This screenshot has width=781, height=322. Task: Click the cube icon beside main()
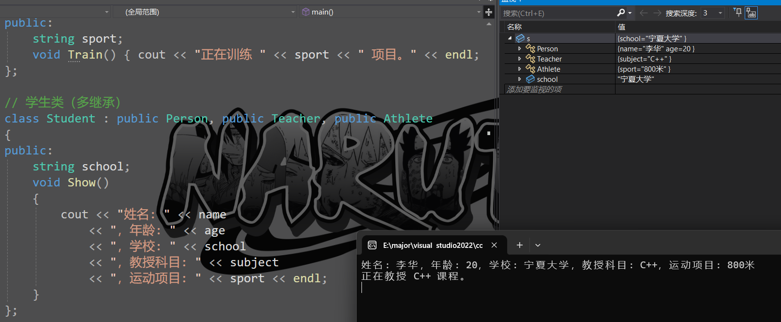click(x=306, y=12)
